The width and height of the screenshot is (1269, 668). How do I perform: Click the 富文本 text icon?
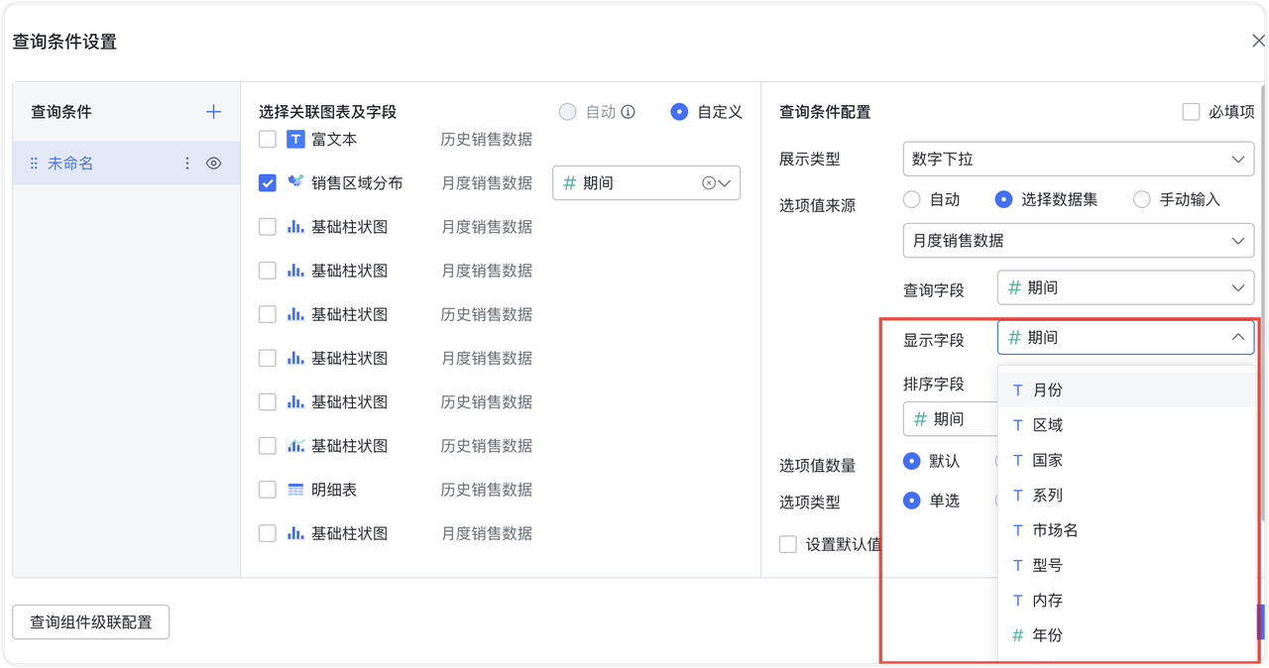tap(295, 140)
